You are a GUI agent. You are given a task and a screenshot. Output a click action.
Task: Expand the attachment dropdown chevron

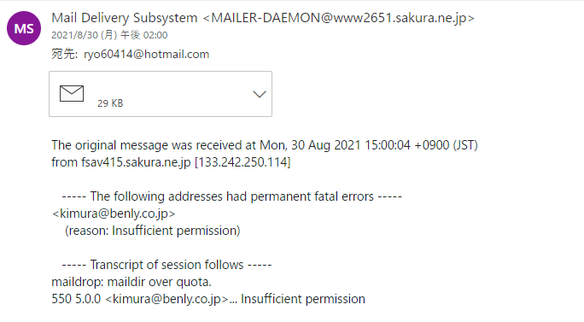click(260, 94)
